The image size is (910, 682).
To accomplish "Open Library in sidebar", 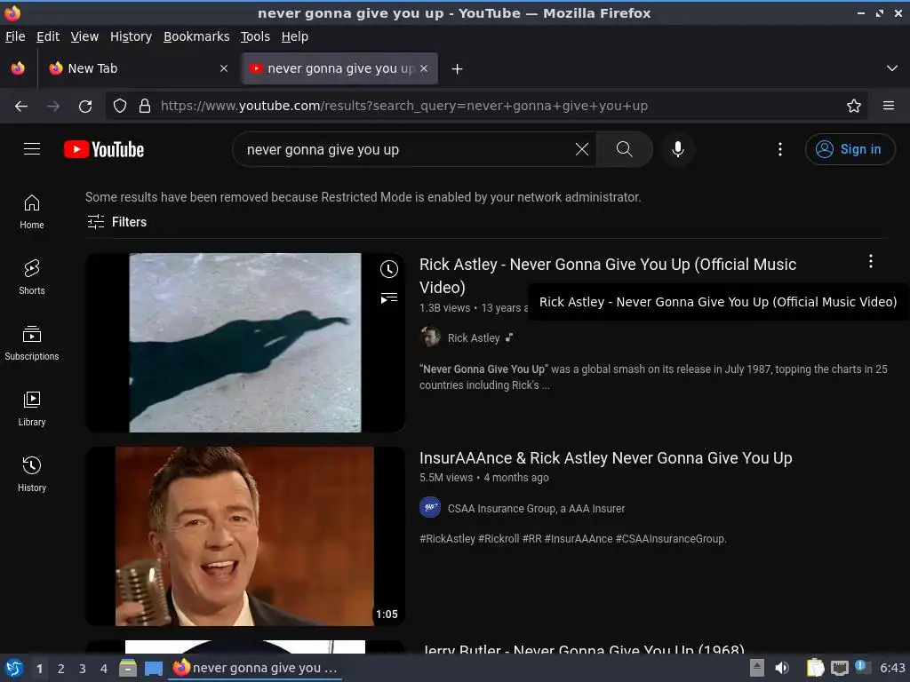I will (x=32, y=408).
